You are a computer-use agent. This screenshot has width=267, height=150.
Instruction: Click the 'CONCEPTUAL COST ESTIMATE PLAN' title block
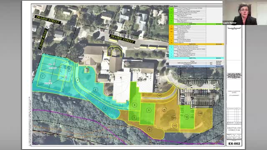tap(234, 129)
